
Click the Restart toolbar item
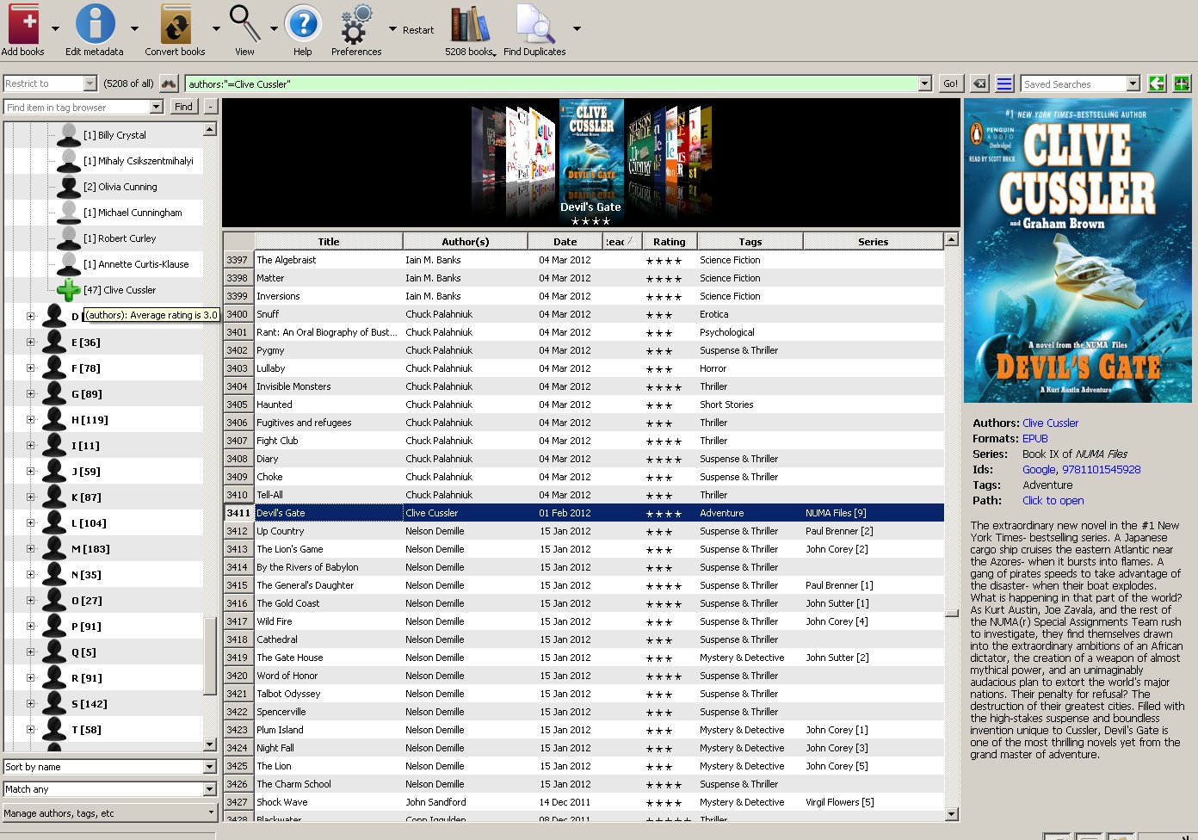418,30
